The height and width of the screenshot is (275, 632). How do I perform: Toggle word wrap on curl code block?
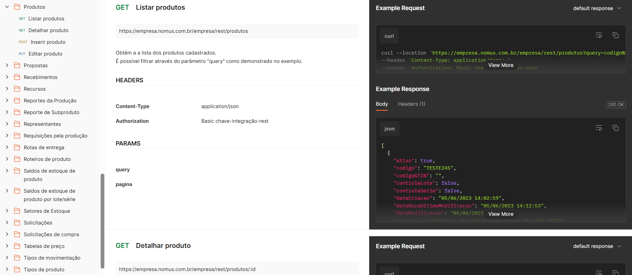599,35
